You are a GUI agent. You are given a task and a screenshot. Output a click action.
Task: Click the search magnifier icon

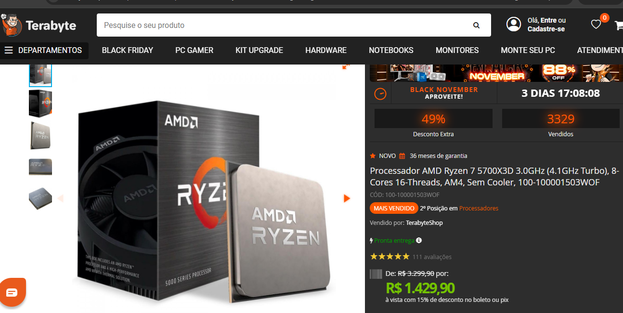point(476,26)
